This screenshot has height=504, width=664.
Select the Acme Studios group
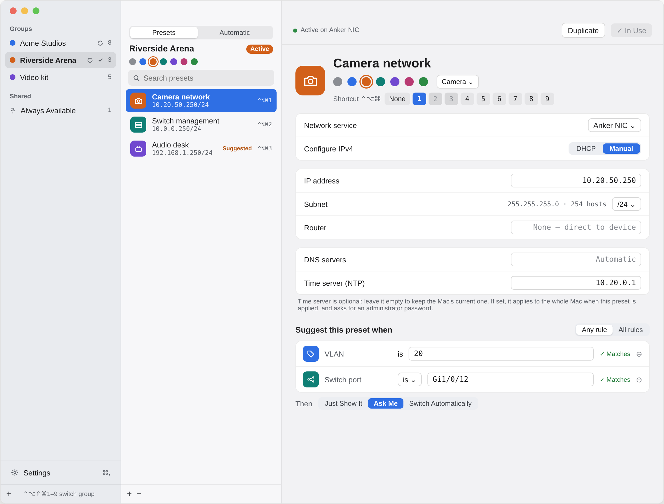60,43
